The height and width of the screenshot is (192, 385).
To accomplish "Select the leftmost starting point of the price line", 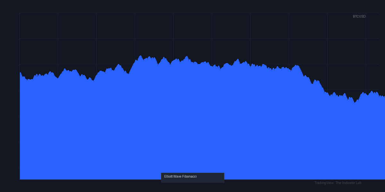I will [x=20, y=73].
